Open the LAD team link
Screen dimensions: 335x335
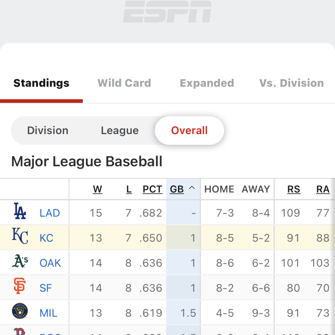coord(50,213)
